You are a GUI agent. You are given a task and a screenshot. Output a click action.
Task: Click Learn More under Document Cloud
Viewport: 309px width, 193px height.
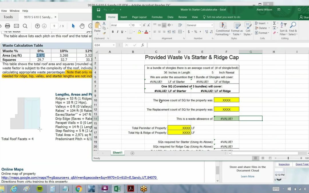[x=247, y=176]
